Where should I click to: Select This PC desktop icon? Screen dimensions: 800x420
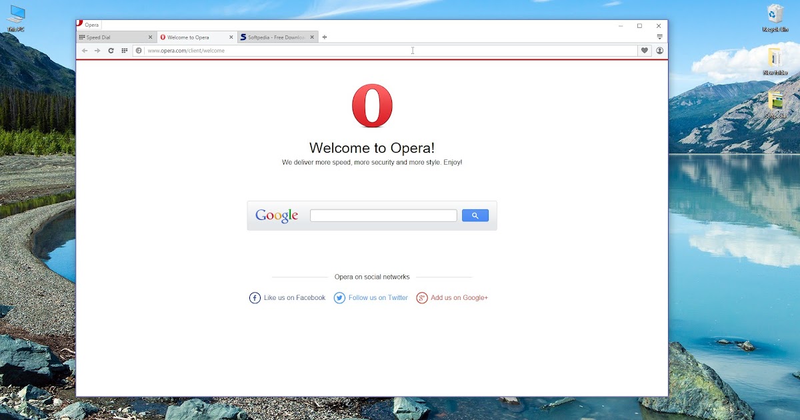16,19
